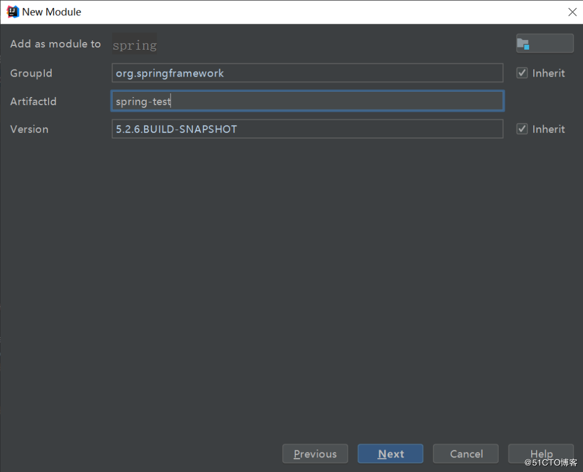Click the IntelliJ logo in the title bar
The width and height of the screenshot is (583, 472).
13,12
